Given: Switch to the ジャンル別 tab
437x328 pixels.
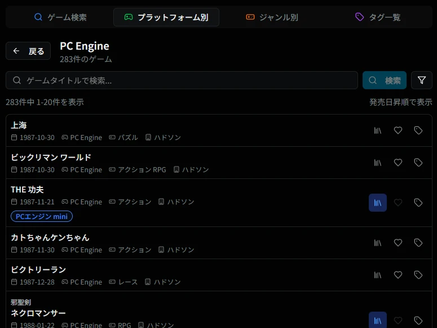Looking at the screenshot, I should point(272,18).
